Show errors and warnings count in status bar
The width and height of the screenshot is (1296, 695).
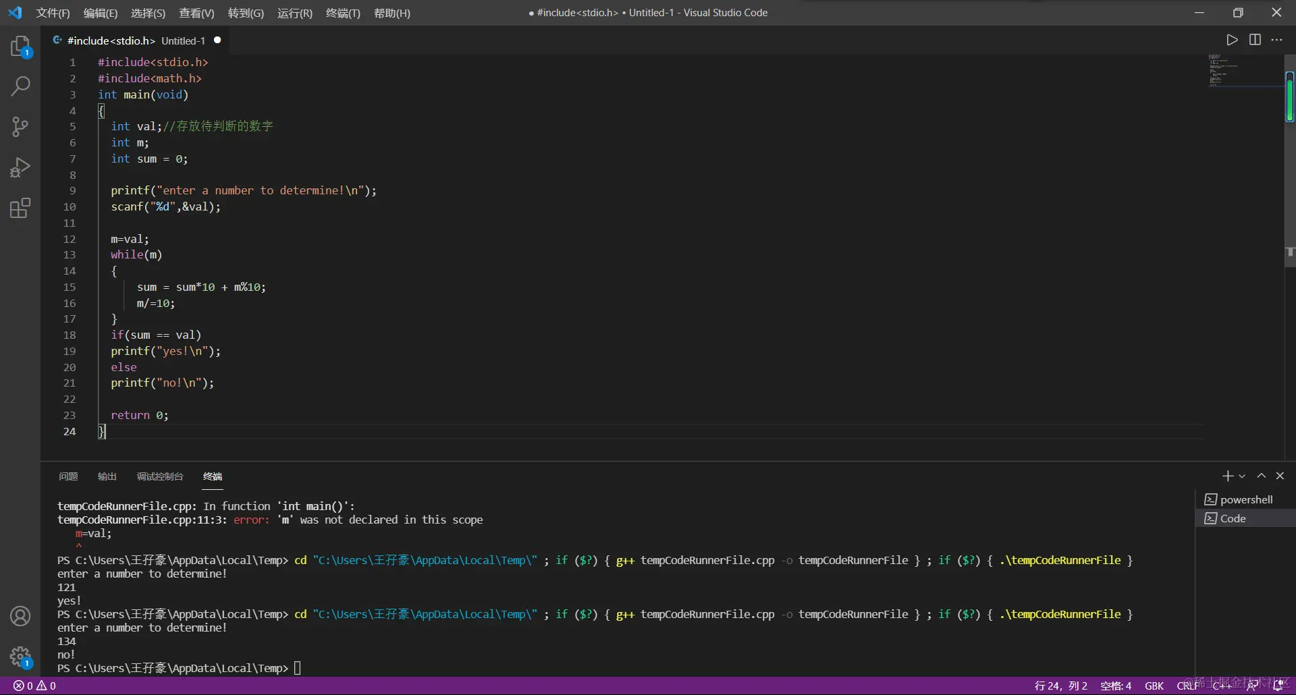[x=35, y=686]
